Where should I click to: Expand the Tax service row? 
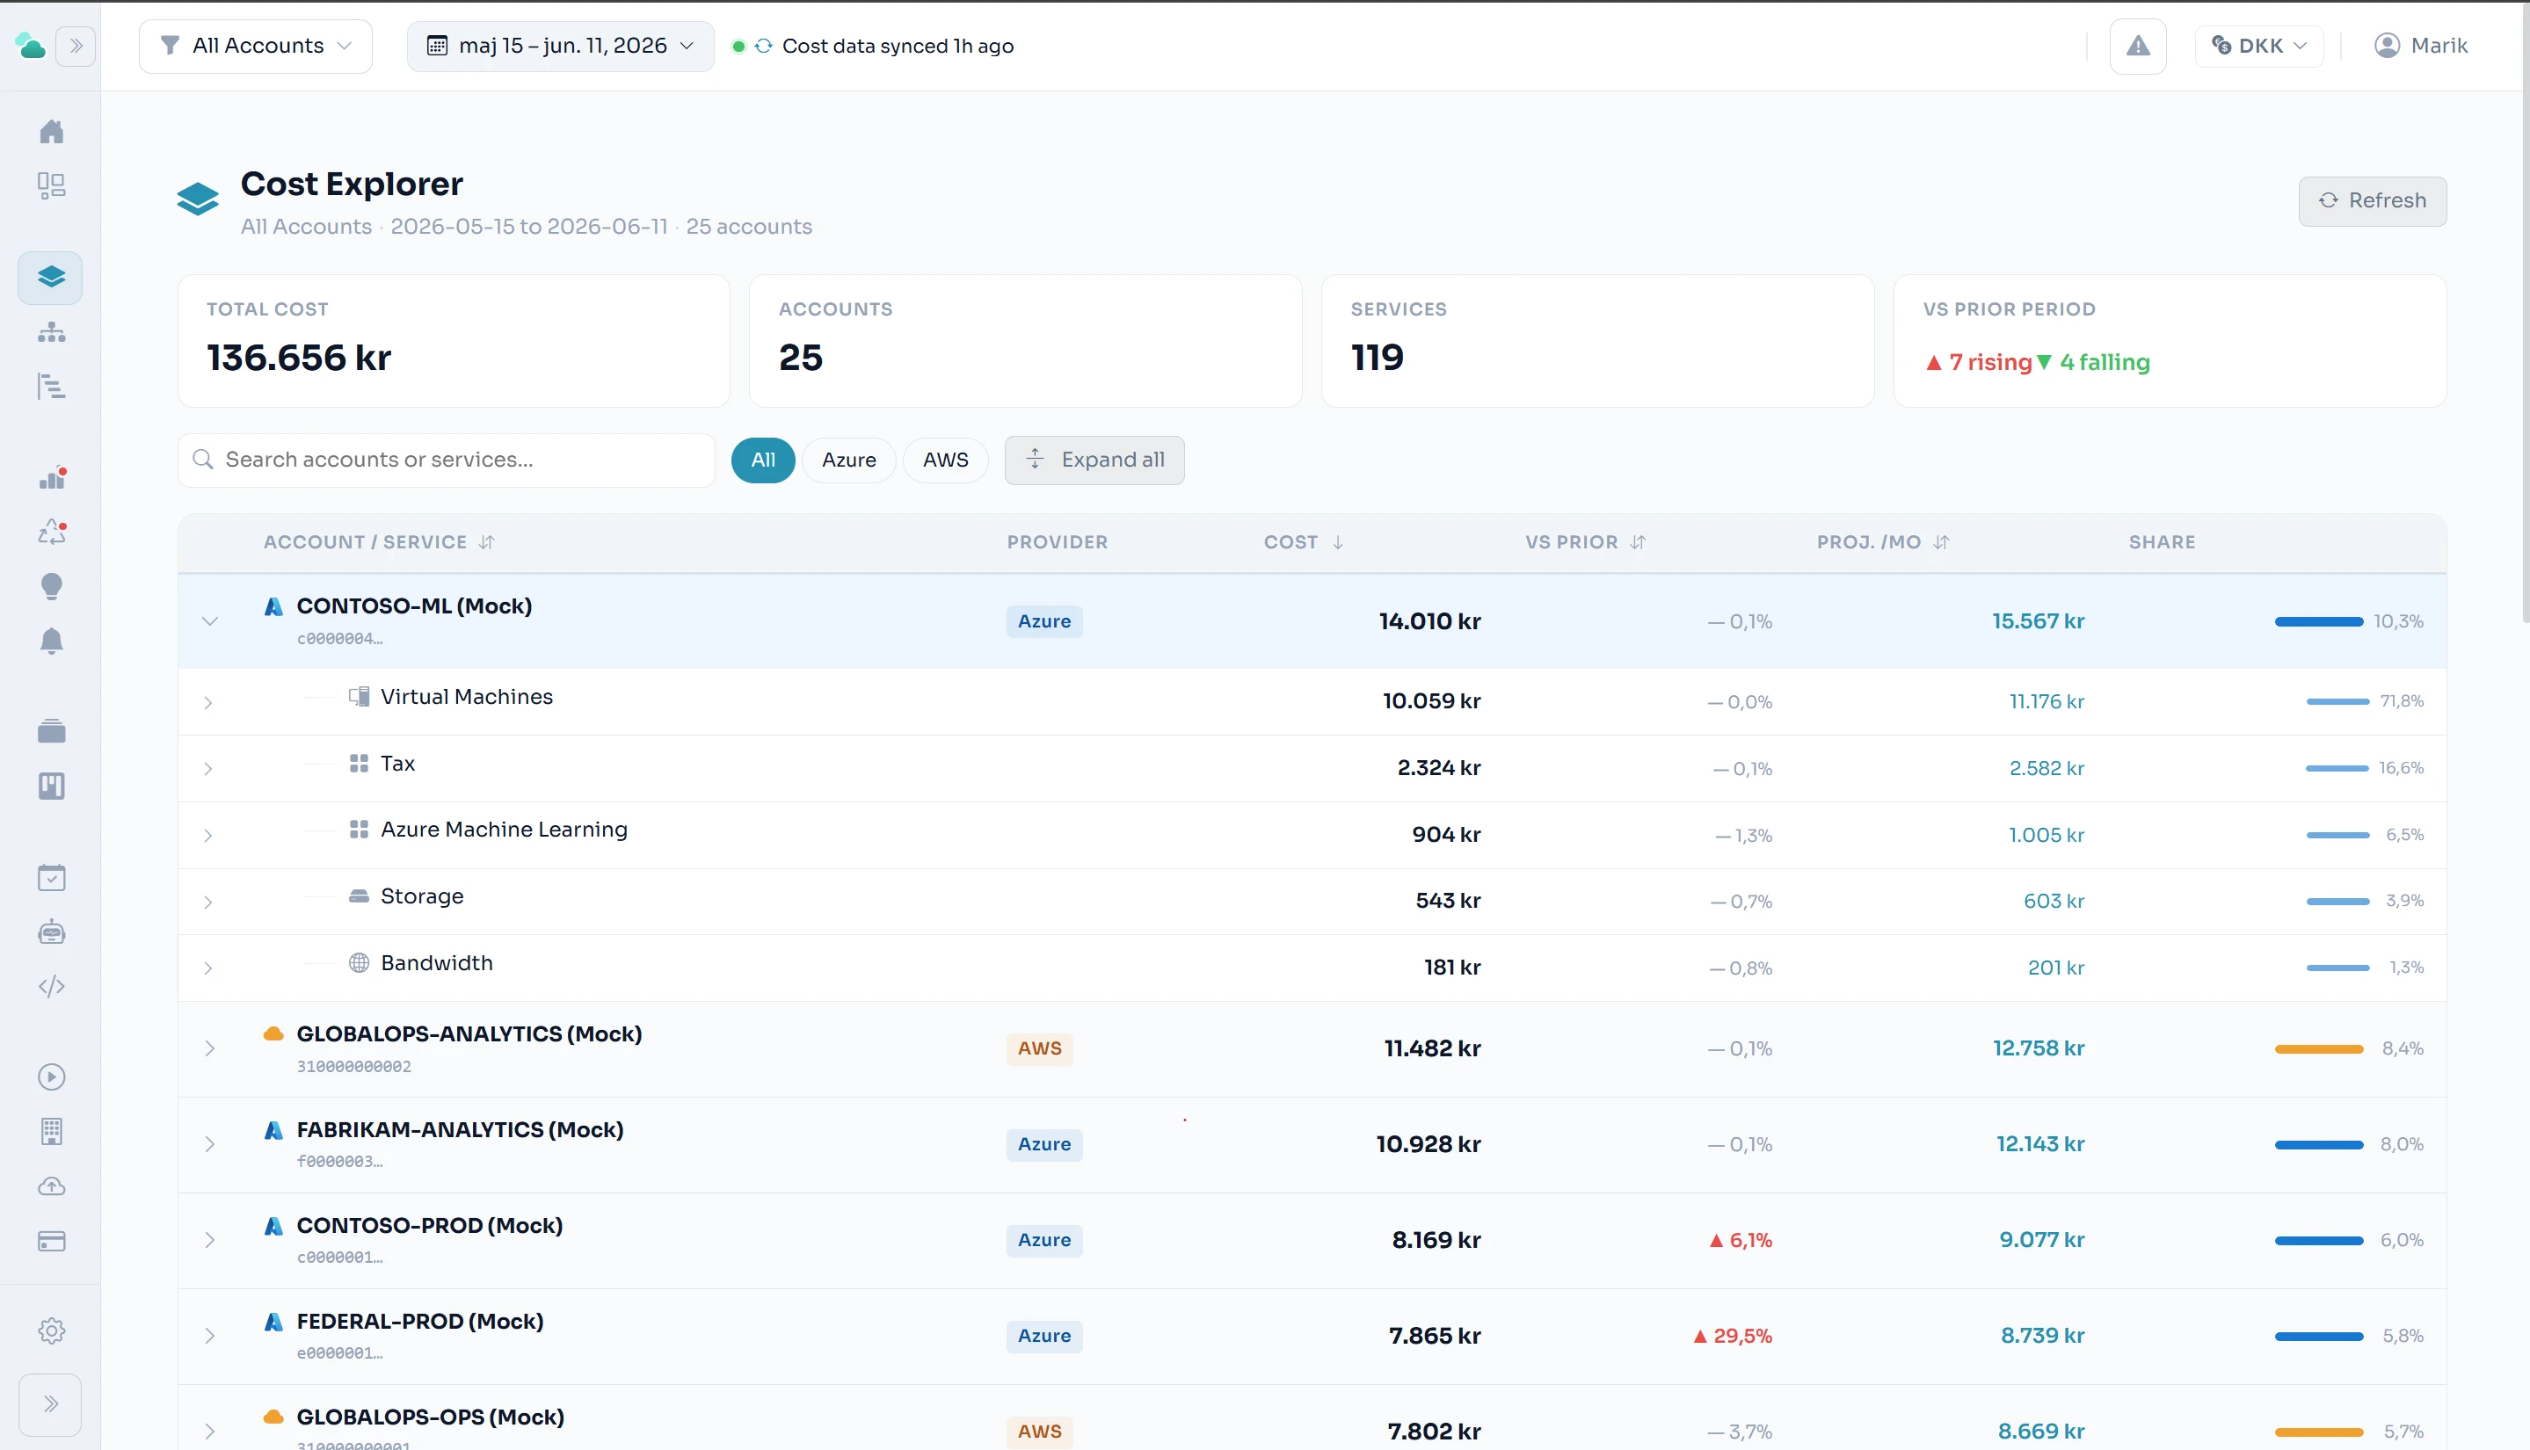(208, 769)
